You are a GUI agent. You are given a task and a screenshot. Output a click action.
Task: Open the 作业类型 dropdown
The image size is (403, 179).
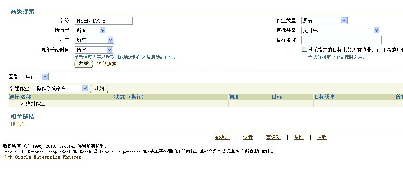(324, 20)
